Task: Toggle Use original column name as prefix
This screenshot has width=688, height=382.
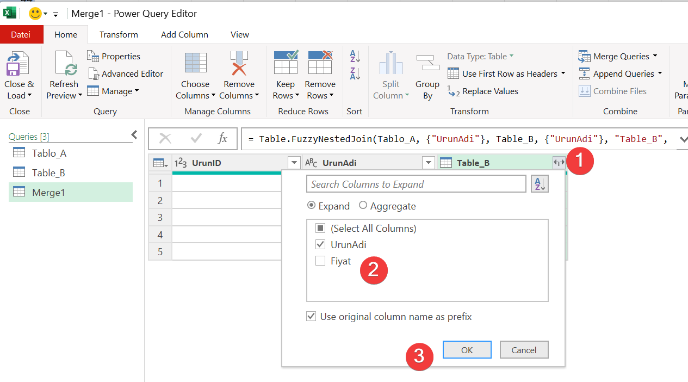Action: 311,316
